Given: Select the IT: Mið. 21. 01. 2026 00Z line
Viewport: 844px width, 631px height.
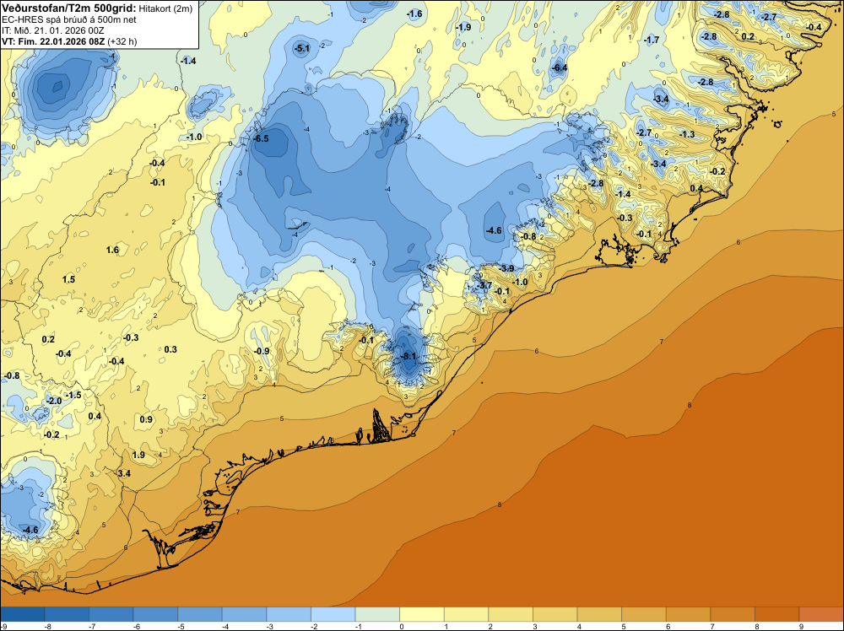Looking at the screenshot, I should (x=52, y=30).
